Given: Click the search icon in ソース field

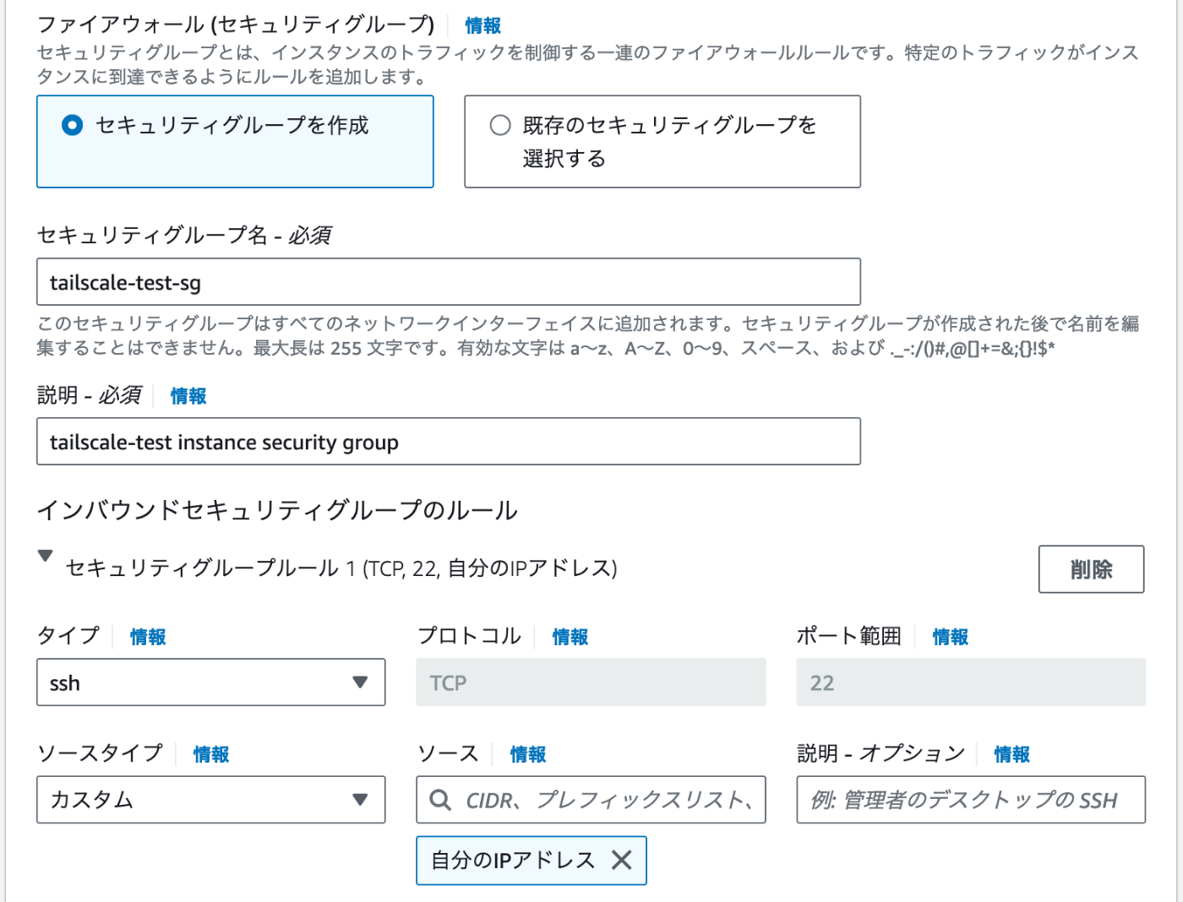Looking at the screenshot, I should 440,799.
